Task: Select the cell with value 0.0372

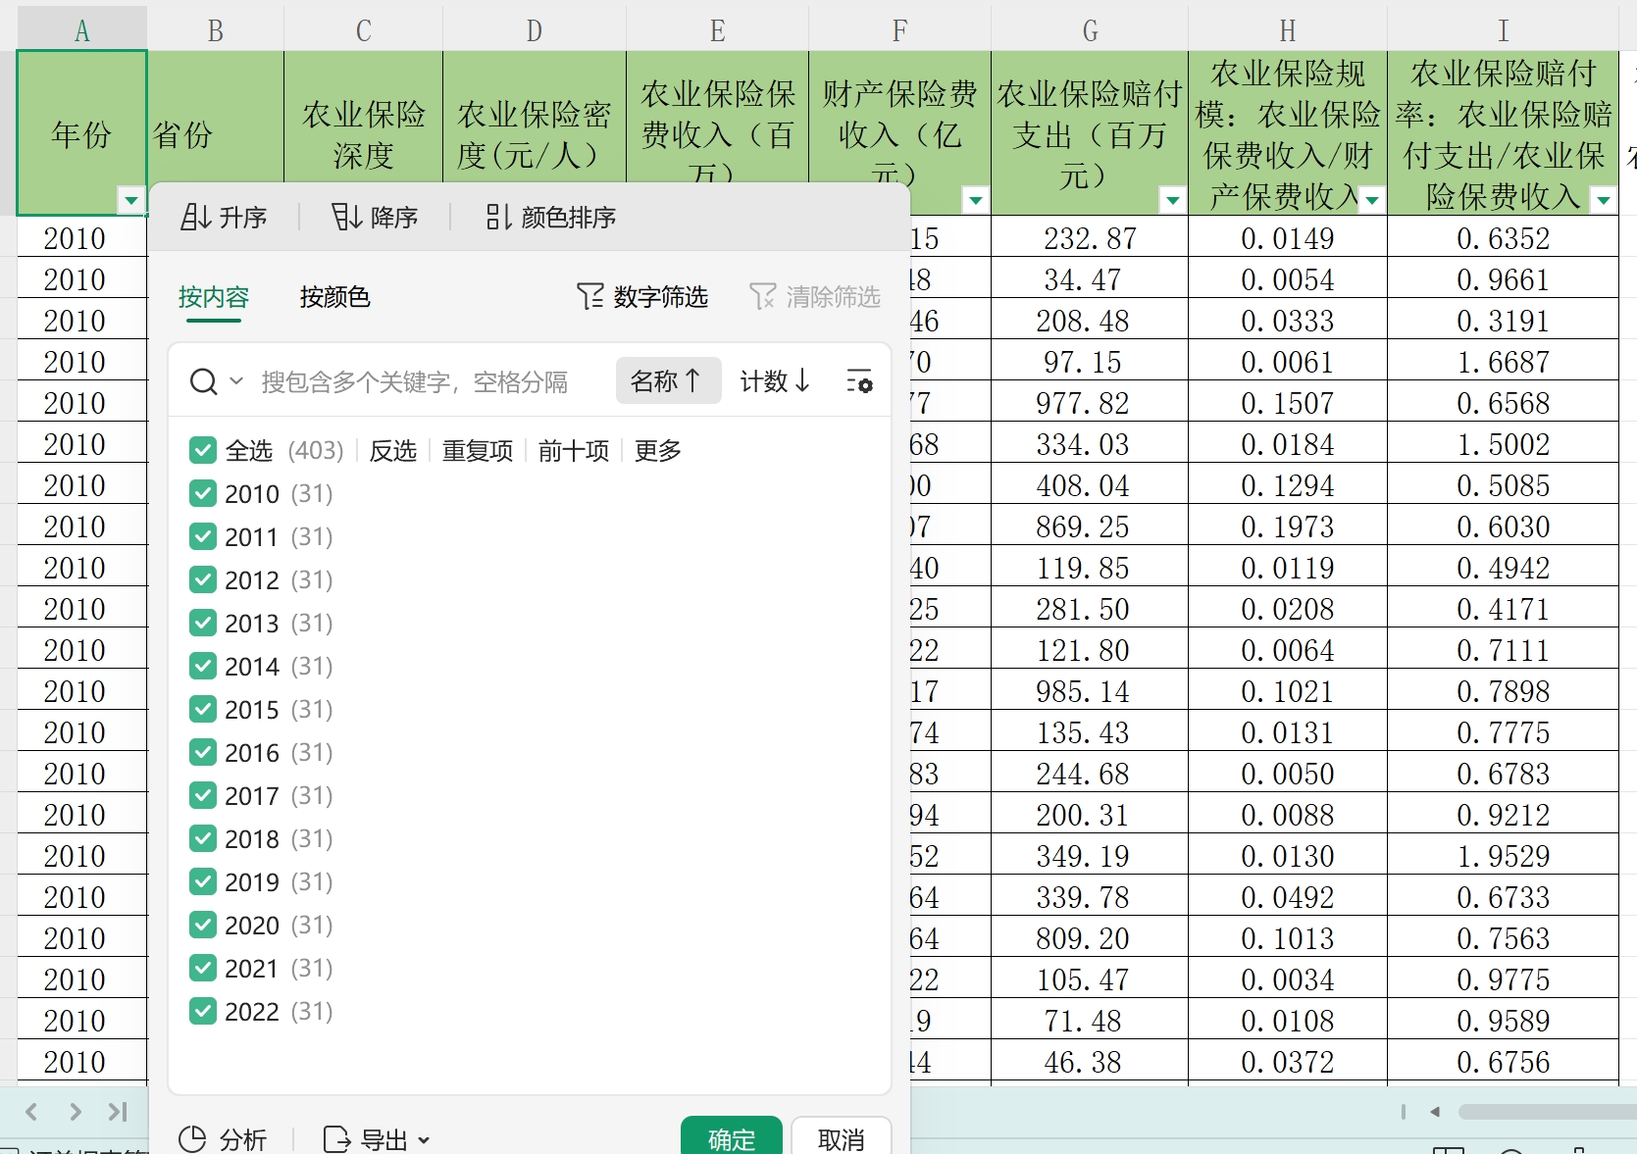Action: 1288,1062
